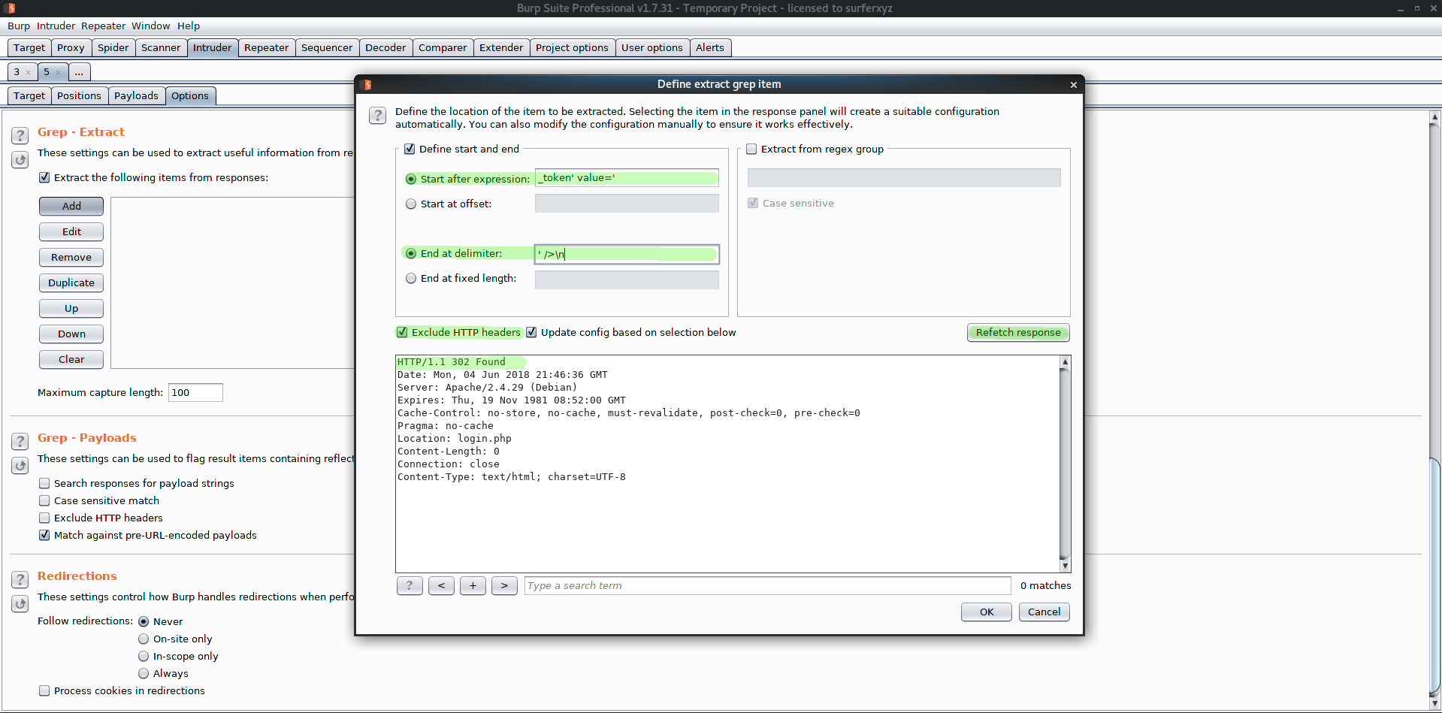Enable Extract from regex group checkbox
The width and height of the screenshot is (1442, 713).
751,149
